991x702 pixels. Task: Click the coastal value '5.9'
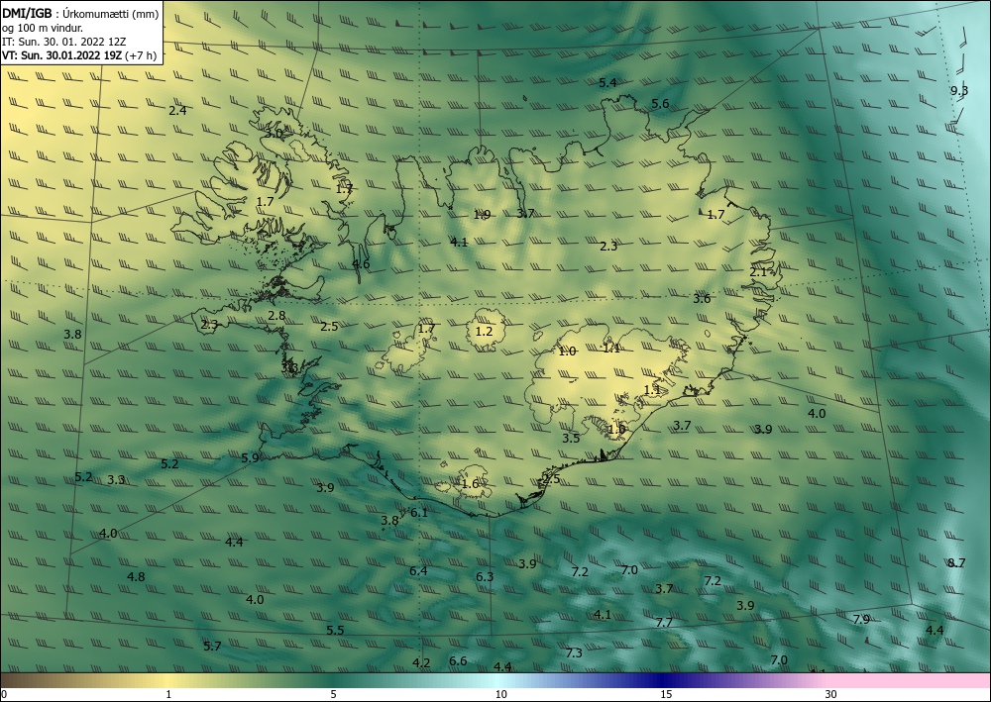click(251, 458)
